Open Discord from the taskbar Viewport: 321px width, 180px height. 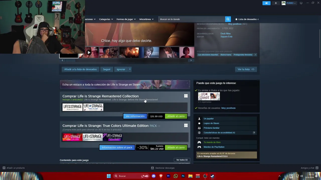pyautogui.click(x=154, y=176)
